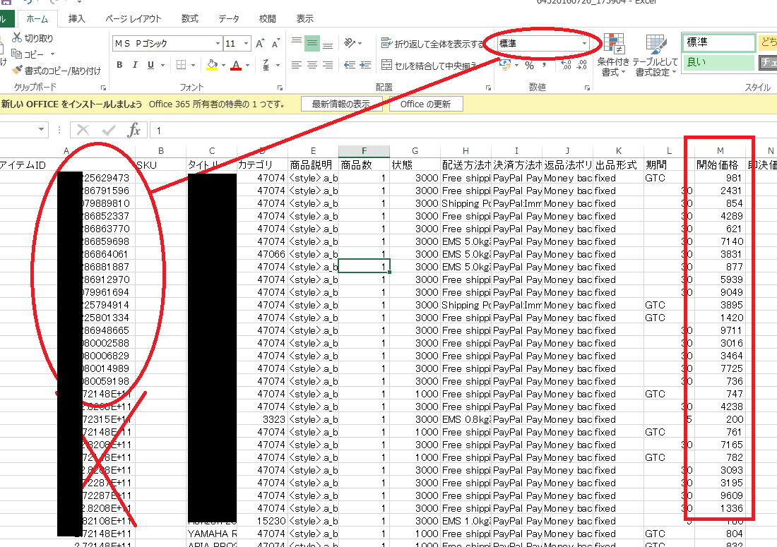
Task: Select the 良い cell style
Action: click(718, 62)
